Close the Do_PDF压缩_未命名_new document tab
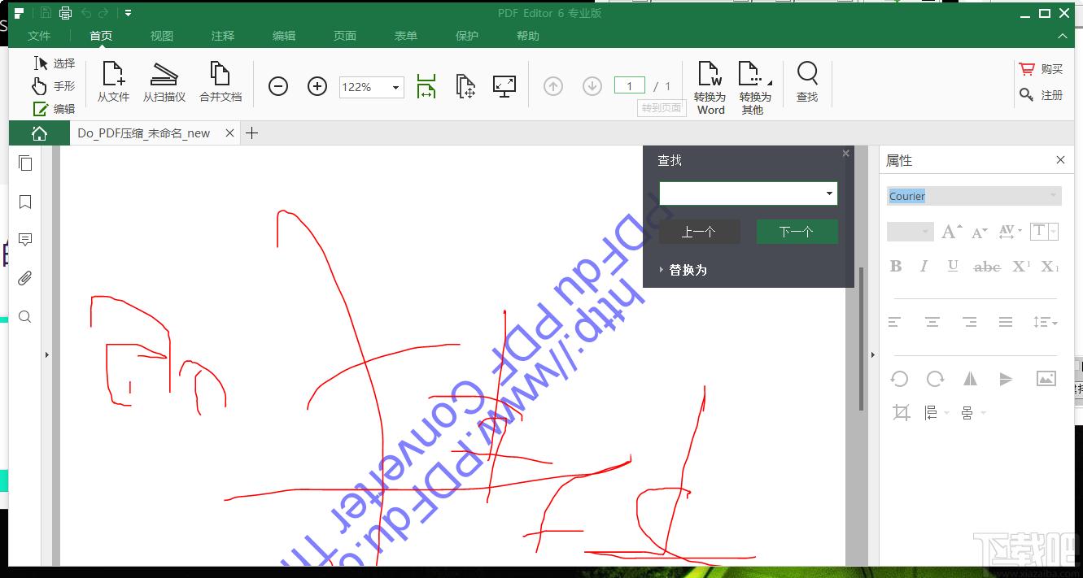The height and width of the screenshot is (578, 1083). 229,133
